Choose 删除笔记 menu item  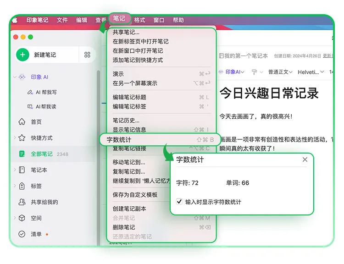(x=161, y=227)
